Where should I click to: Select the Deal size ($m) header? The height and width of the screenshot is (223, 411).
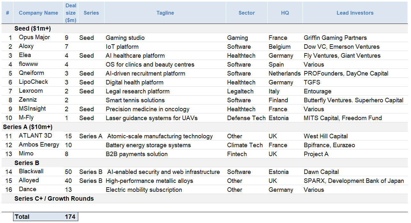71,13
